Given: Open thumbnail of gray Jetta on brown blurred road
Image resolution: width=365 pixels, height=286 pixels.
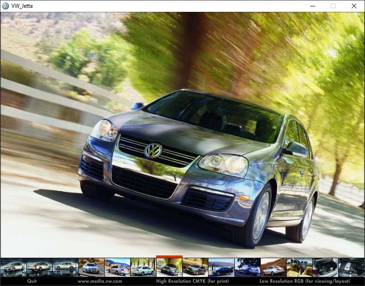Looking at the screenshot, I should click(x=196, y=267).
